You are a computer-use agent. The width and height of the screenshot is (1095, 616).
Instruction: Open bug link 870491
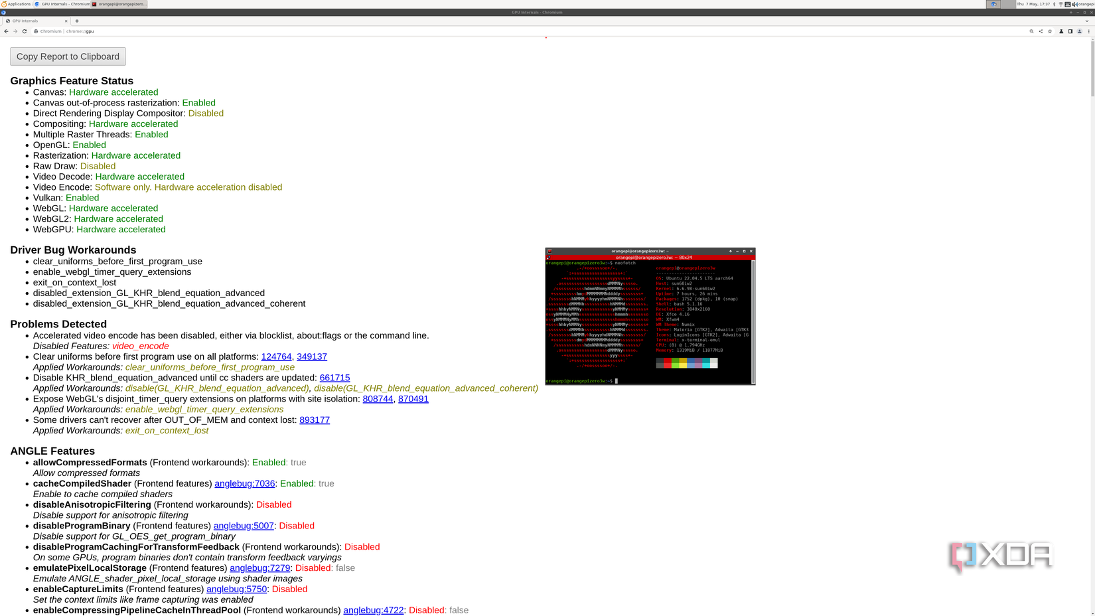413,399
